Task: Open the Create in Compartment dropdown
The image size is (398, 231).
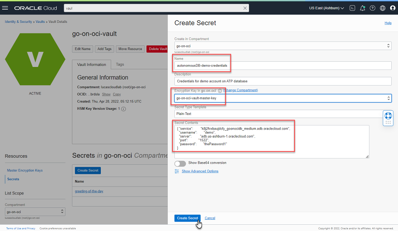Action: (x=283, y=46)
